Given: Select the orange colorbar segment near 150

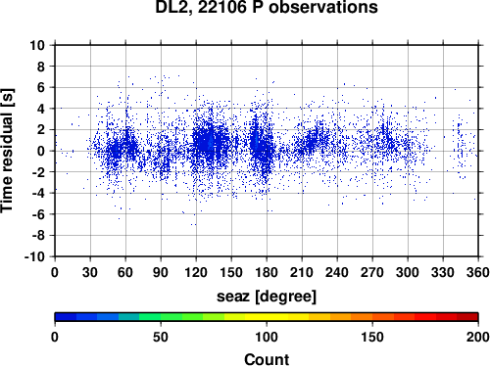Looking at the screenshot, I should point(372,317).
